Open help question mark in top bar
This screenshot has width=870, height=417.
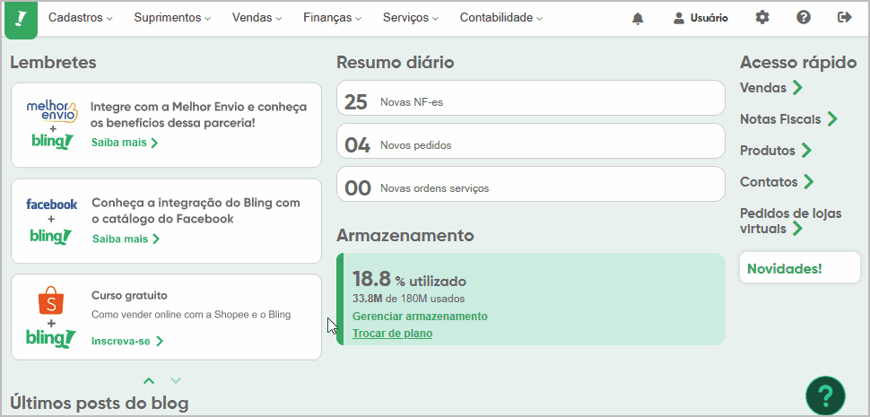click(x=804, y=18)
